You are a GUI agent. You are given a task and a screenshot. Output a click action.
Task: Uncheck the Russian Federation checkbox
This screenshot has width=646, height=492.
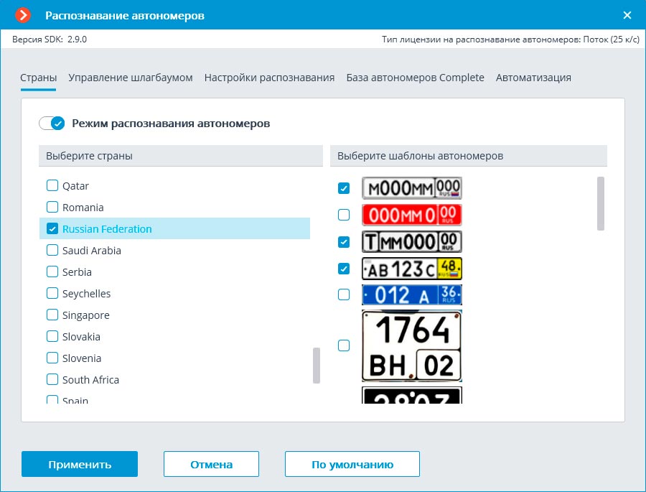pyautogui.click(x=52, y=229)
